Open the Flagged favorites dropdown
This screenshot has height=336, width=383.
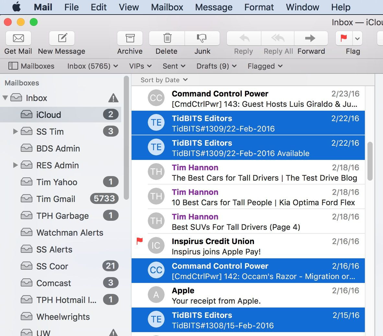[x=265, y=66]
